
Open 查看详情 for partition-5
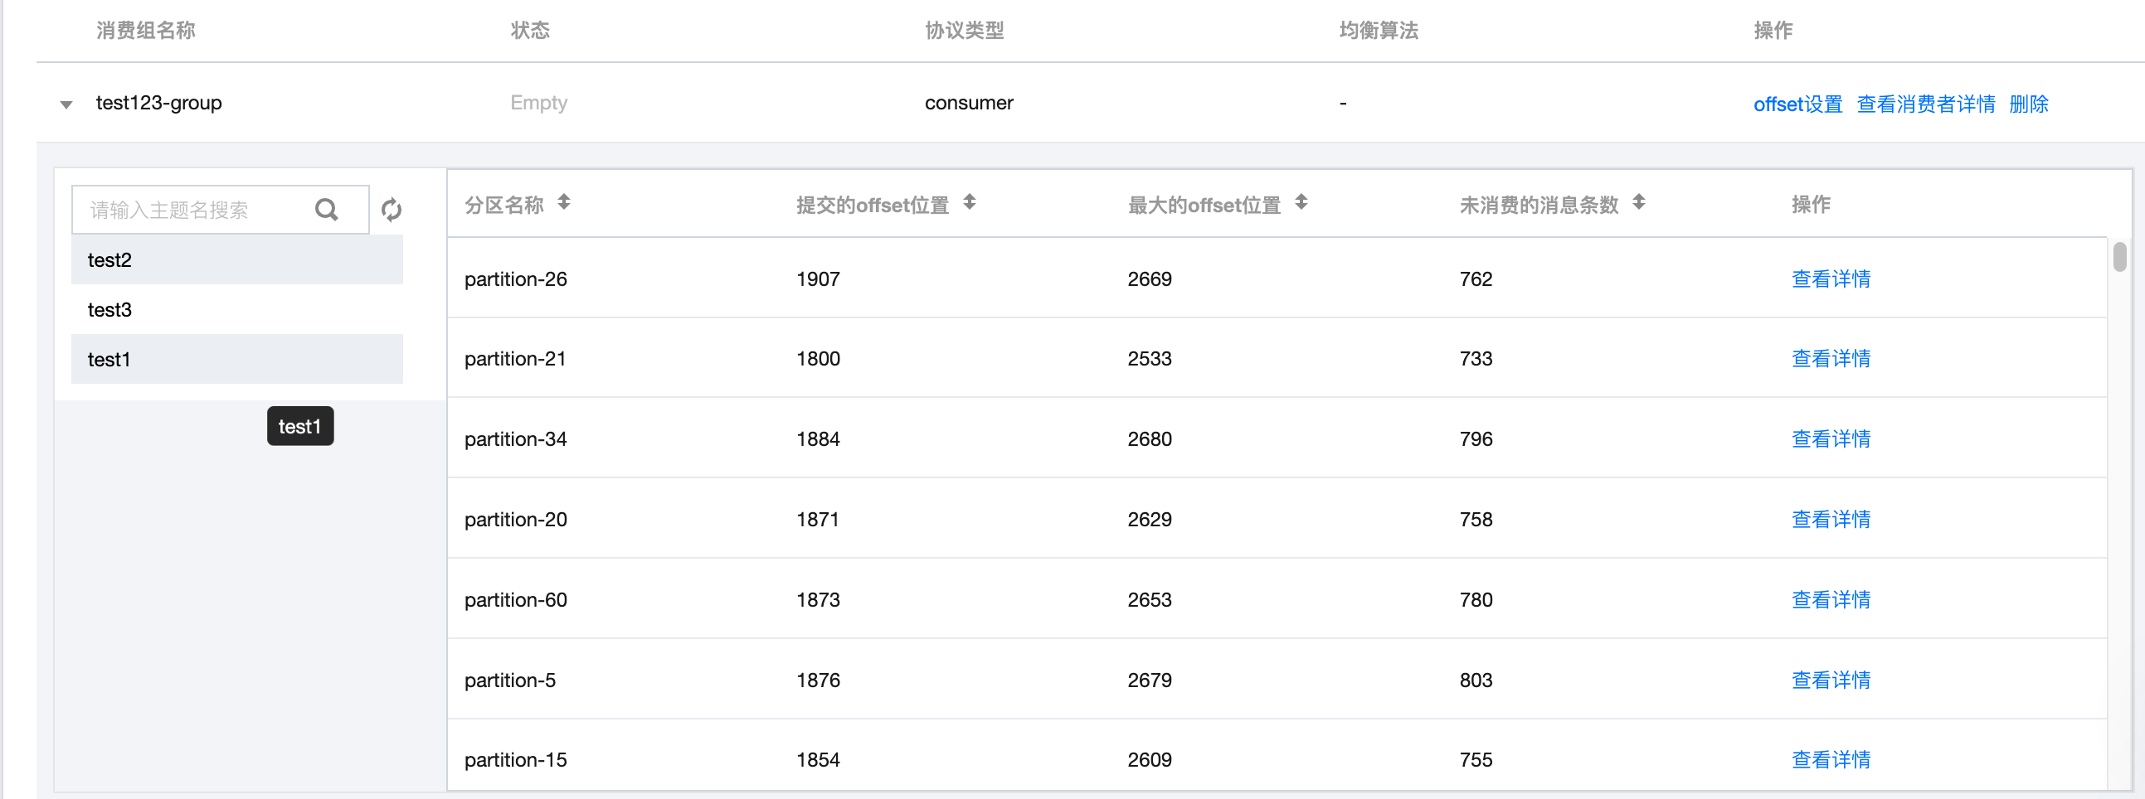pyautogui.click(x=1831, y=680)
